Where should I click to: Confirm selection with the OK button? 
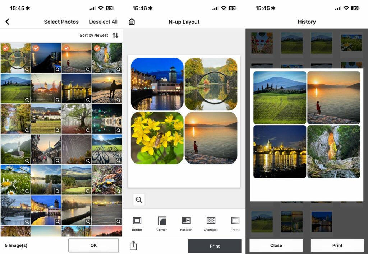(93, 245)
